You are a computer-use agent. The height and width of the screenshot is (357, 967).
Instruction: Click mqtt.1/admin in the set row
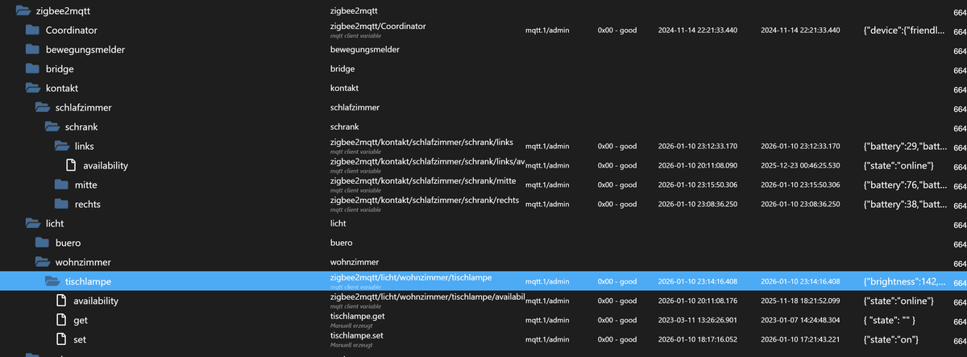pyautogui.click(x=546, y=339)
